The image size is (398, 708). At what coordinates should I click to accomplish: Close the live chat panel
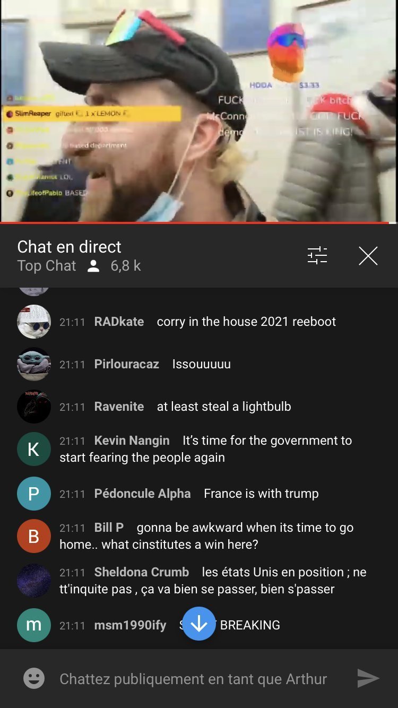(368, 256)
